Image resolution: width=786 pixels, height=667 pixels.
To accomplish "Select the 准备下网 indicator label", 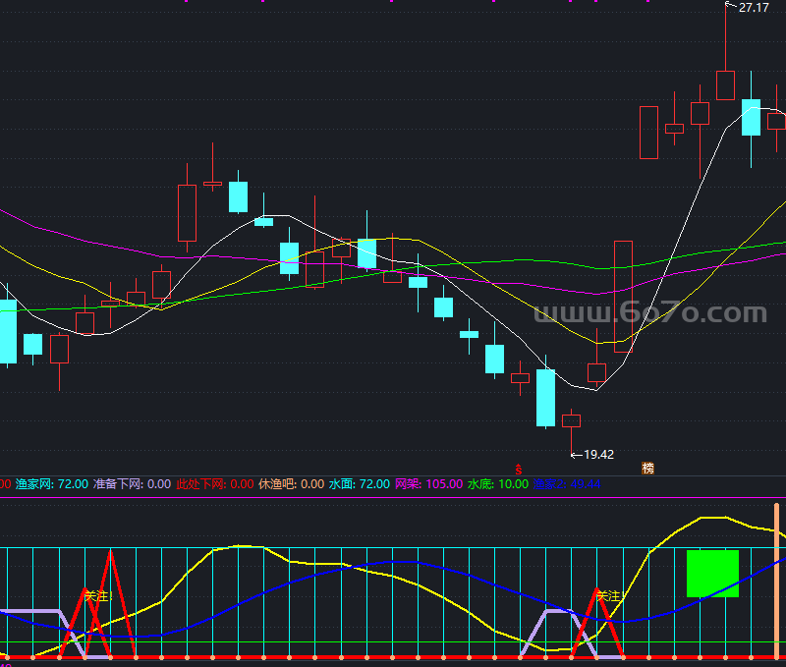I will [132, 484].
